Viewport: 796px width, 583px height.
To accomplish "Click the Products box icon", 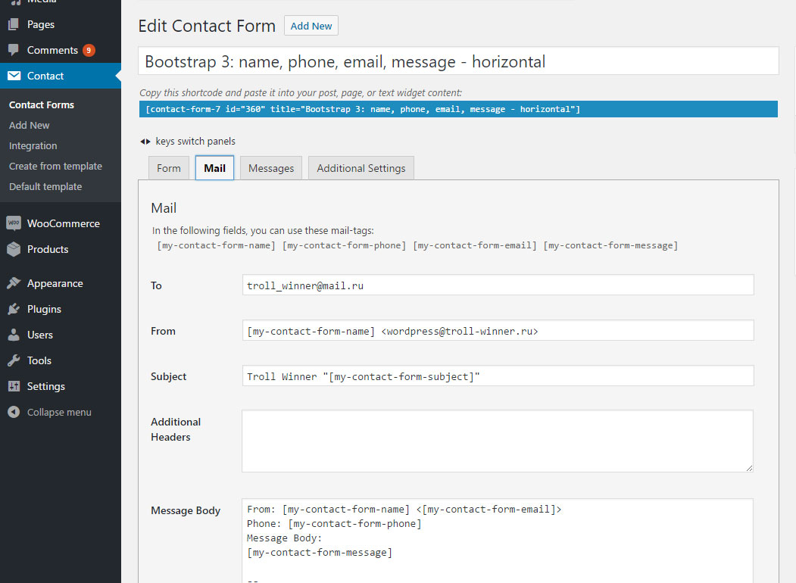I will [14, 249].
